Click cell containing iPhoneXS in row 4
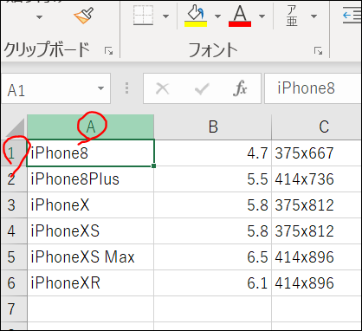This screenshot has height=331, width=362. pos(90,231)
